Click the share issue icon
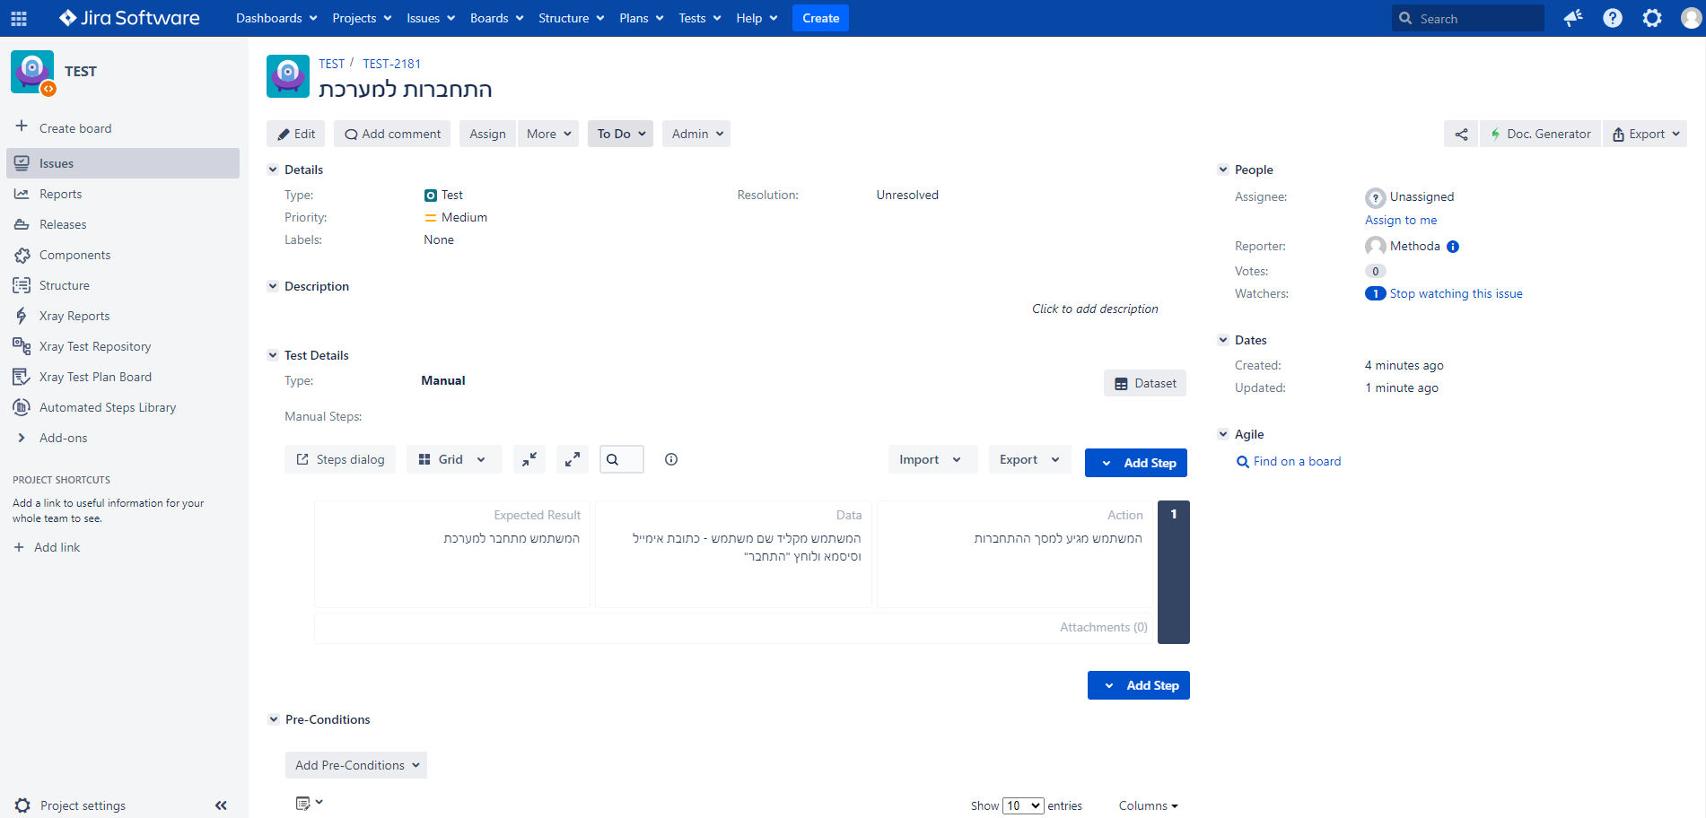Viewport: 1706px width, 818px height. 1461,134
